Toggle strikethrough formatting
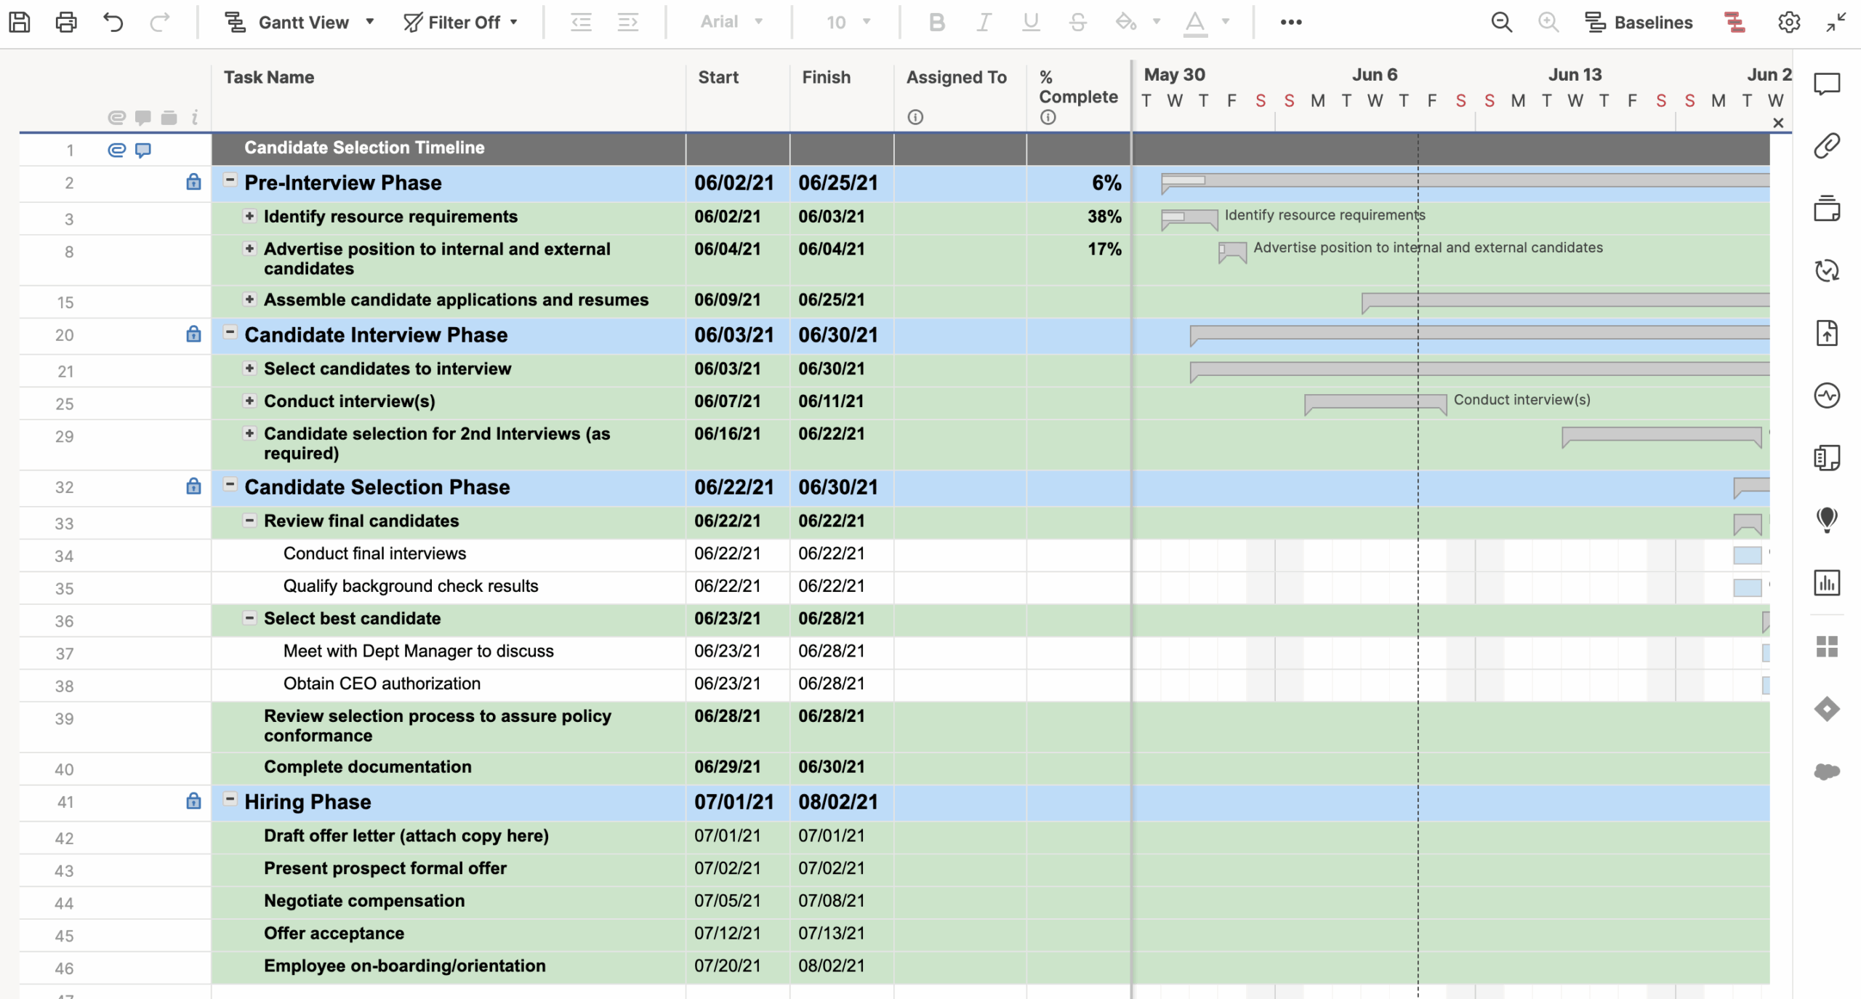Viewport: 1861px width, 999px height. coord(1077,22)
